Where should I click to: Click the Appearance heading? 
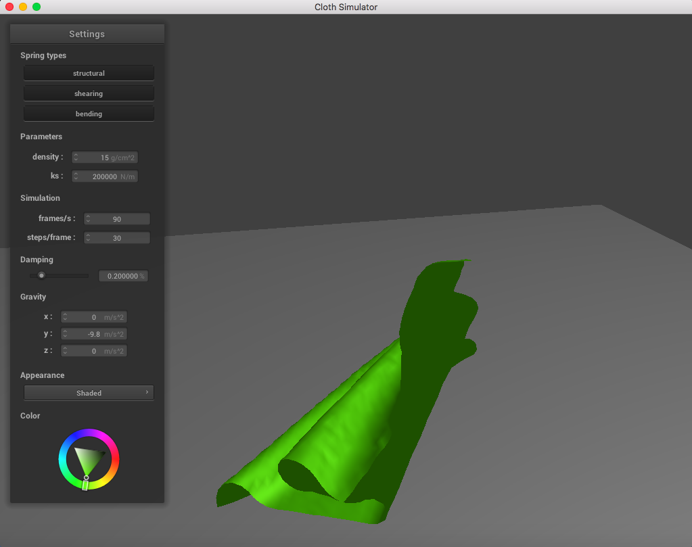[x=43, y=375]
